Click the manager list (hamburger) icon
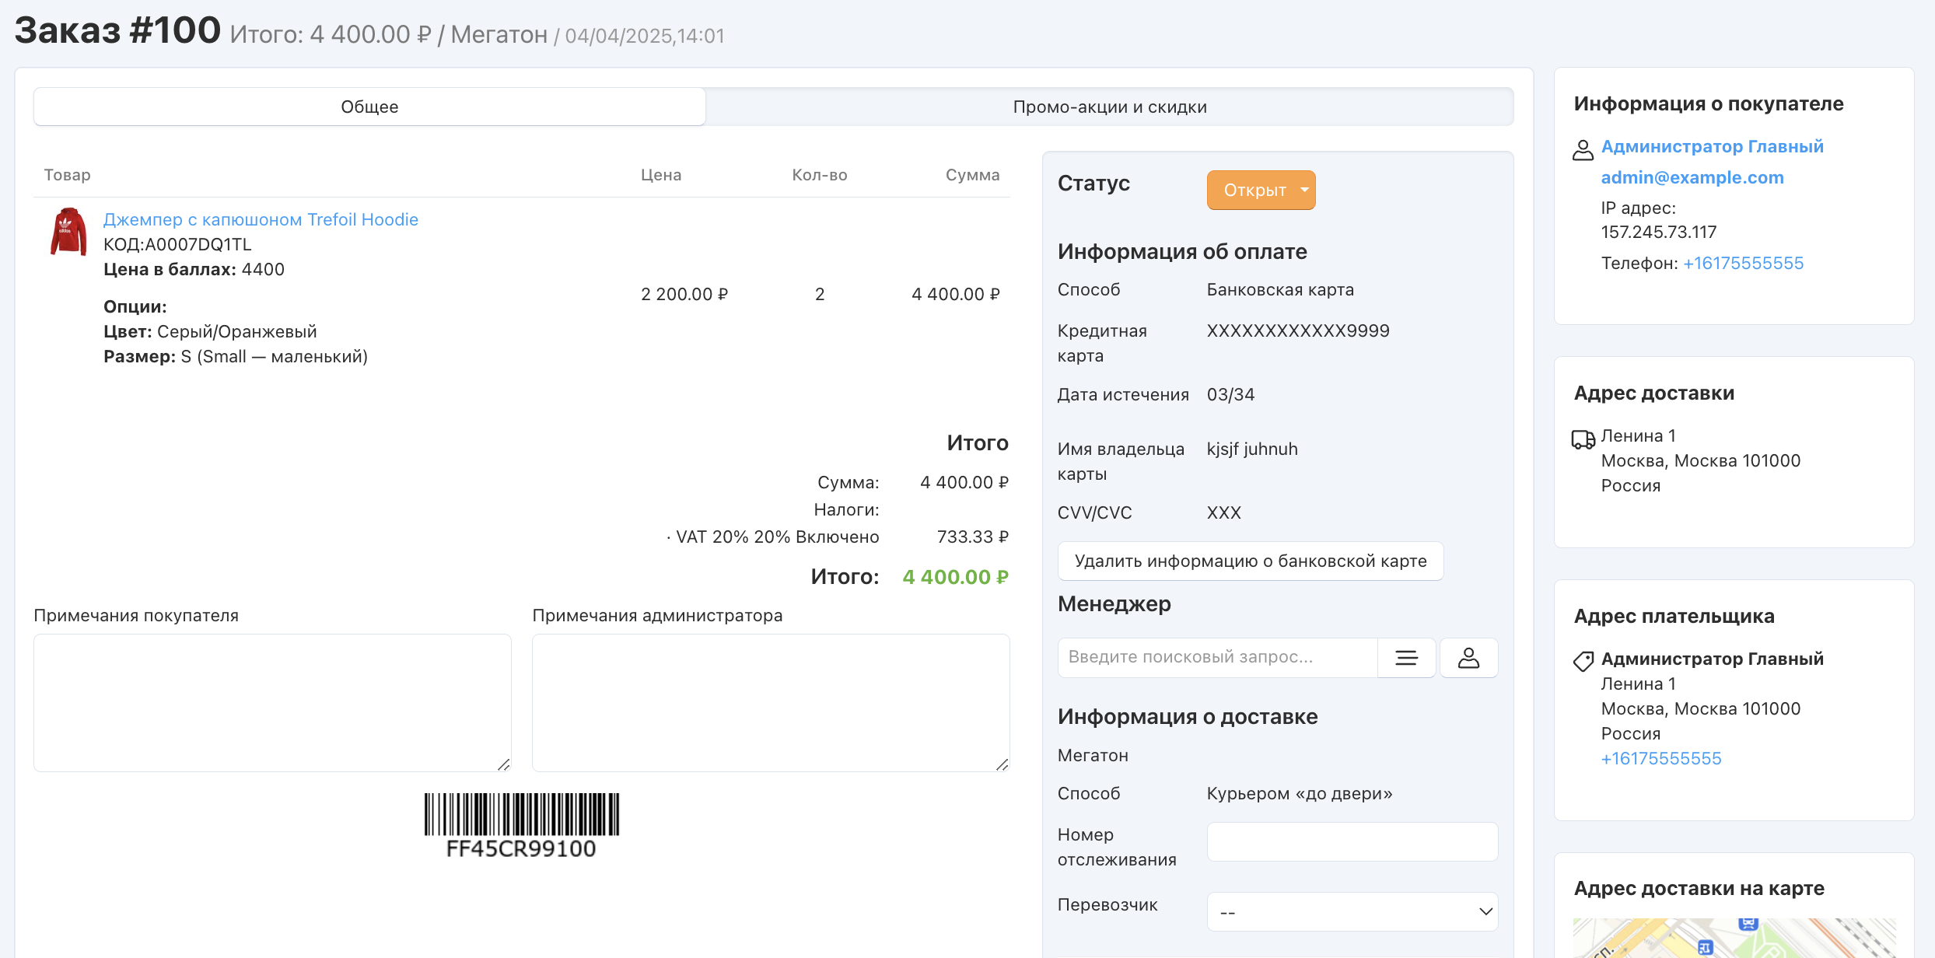The image size is (1935, 958). click(x=1406, y=658)
